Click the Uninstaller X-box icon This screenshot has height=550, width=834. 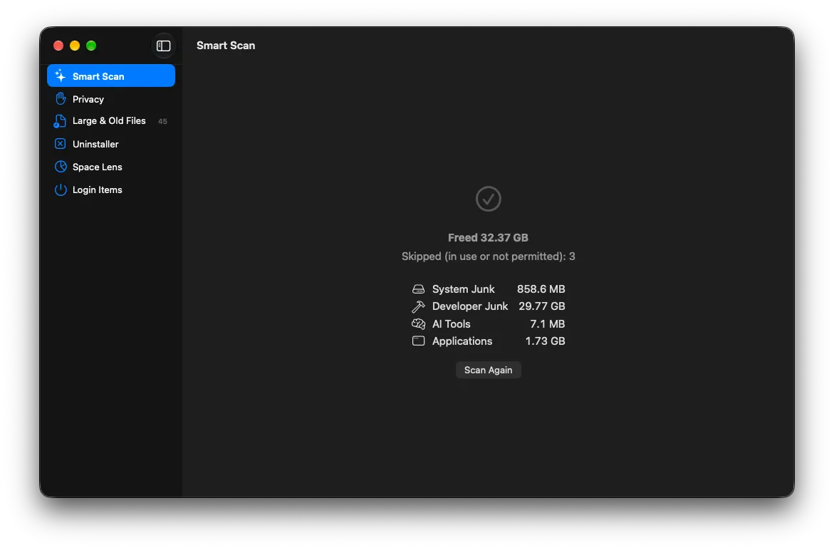[x=60, y=144]
